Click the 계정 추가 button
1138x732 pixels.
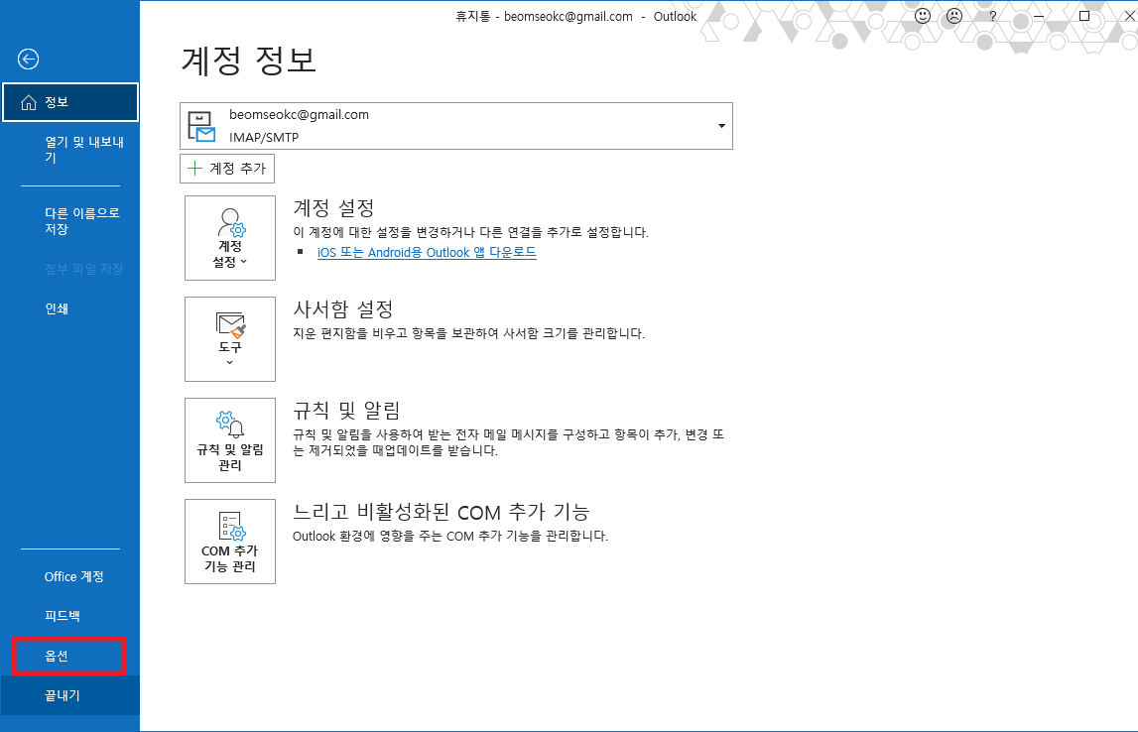(x=227, y=169)
